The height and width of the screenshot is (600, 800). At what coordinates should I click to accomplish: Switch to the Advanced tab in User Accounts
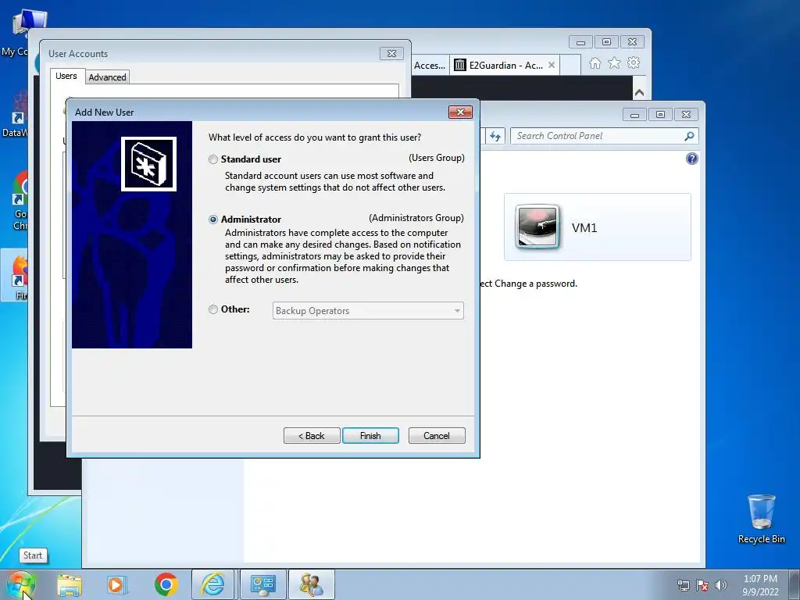click(x=107, y=77)
